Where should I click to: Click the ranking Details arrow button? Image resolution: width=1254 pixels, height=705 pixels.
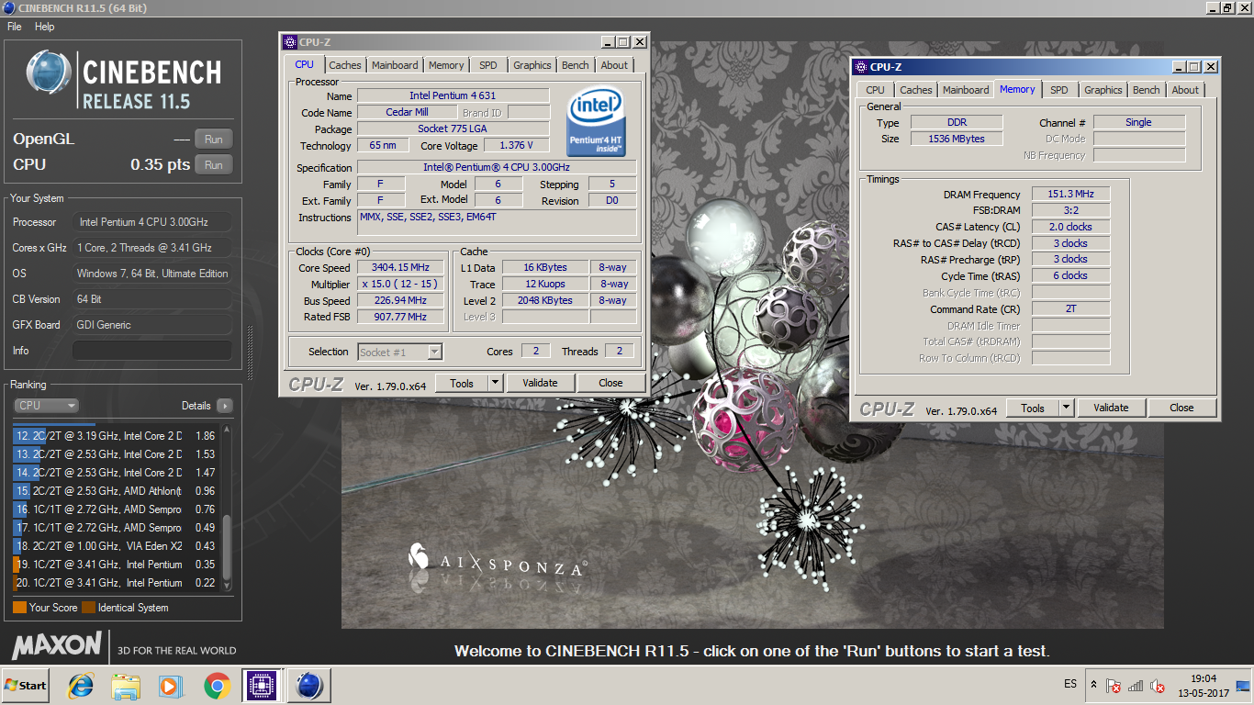pos(224,406)
